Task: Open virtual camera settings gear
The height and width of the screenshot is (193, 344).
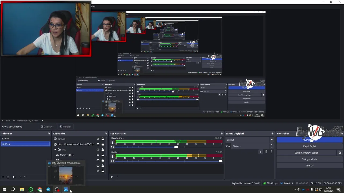Action: 340,153
